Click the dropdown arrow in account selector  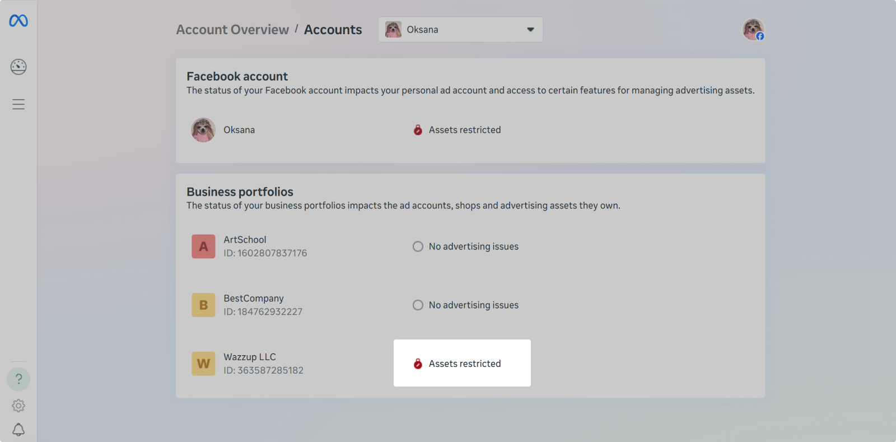[x=530, y=30]
